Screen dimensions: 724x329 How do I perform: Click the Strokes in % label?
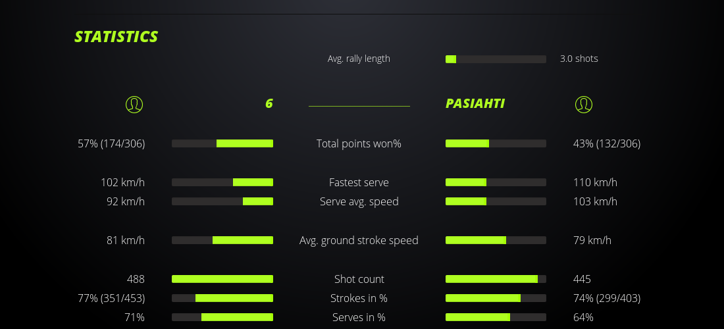click(359, 298)
